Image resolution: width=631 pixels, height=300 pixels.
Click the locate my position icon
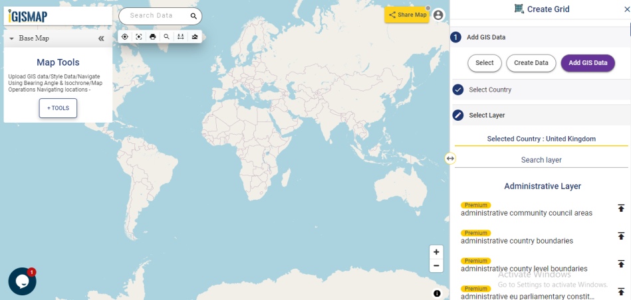tap(125, 37)
